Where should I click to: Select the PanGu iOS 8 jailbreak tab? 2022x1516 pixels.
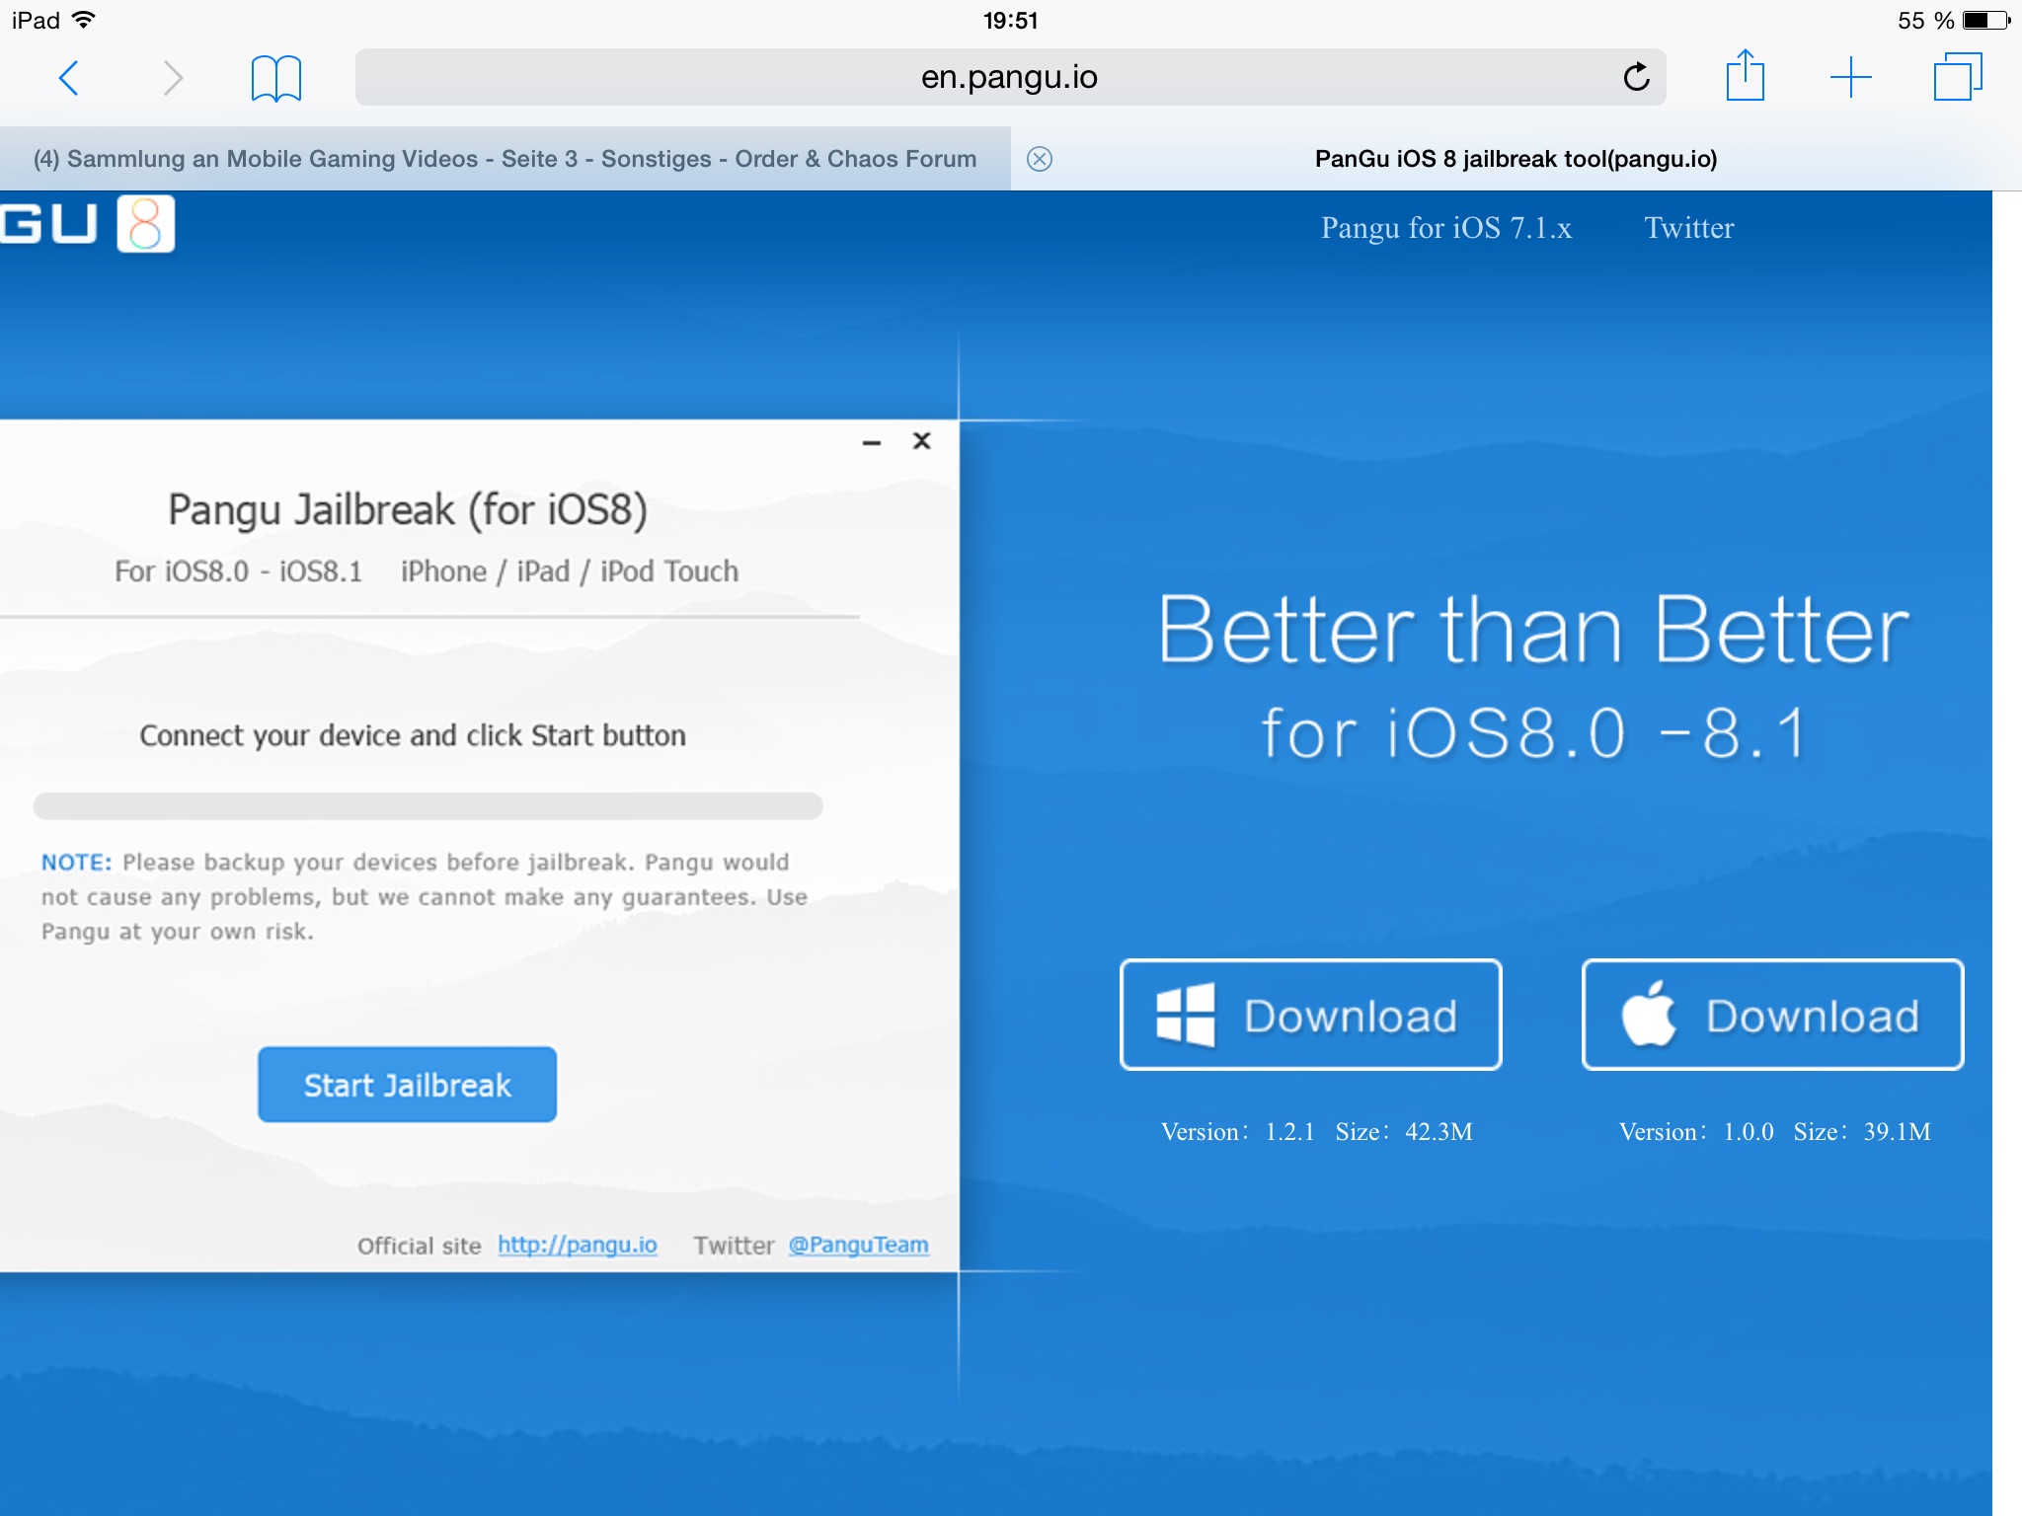(1515, 159)
